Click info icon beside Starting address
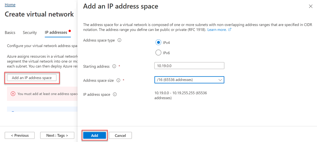 tap(114, 66)
